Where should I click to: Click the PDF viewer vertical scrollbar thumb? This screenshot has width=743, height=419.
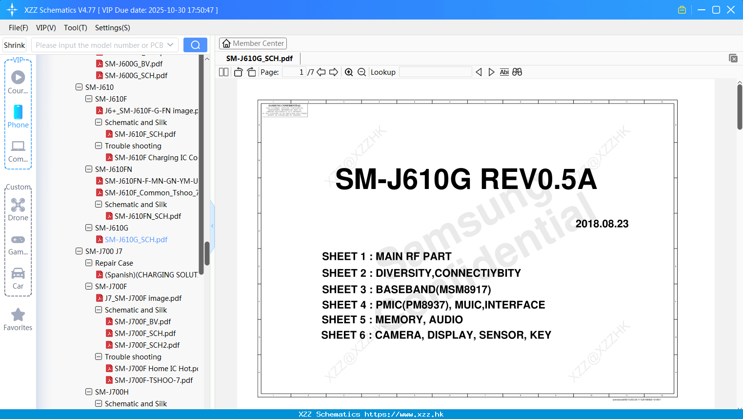740,106
